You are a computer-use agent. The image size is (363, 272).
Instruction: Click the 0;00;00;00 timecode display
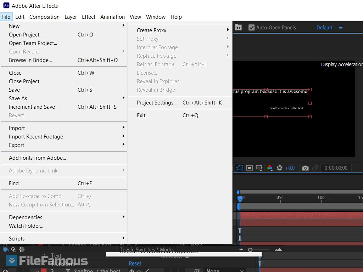pos(336,168)
